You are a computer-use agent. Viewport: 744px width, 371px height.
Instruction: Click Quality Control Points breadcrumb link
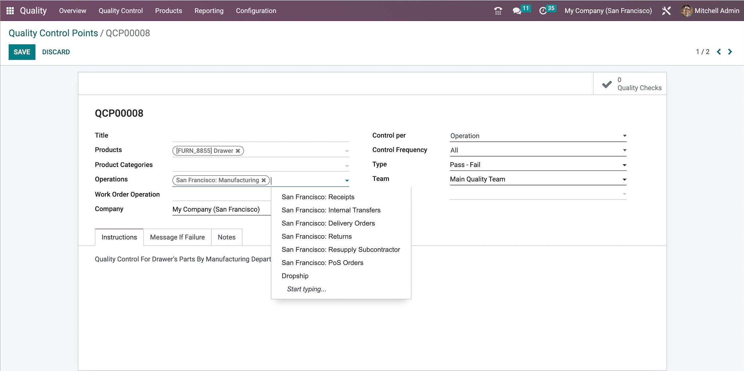tap(53, 33)
